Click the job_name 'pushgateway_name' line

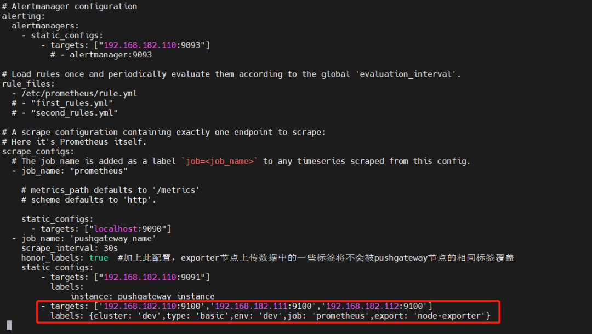(x=84, y=239)
